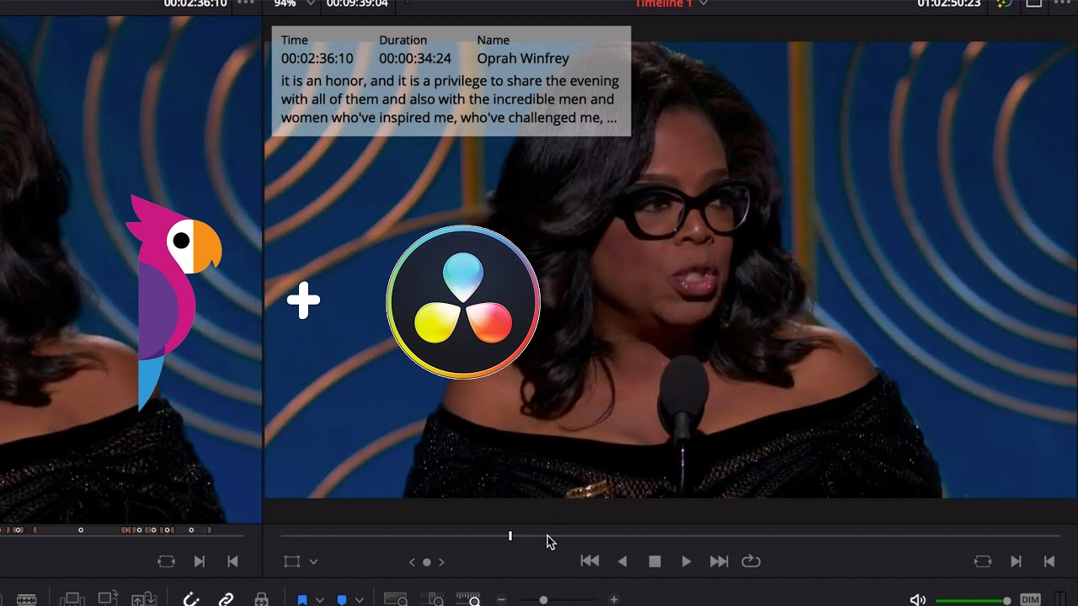Add a blue marker at the playhead

[342, 600]
